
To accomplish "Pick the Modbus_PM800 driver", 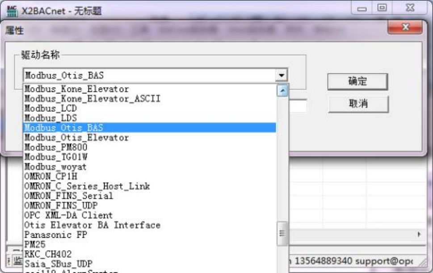I will pyautogui.click(x=150, y=147).
